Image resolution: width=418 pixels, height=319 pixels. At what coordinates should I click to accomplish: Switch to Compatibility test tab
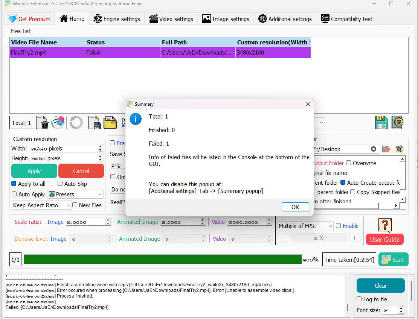tap(346, 19)
